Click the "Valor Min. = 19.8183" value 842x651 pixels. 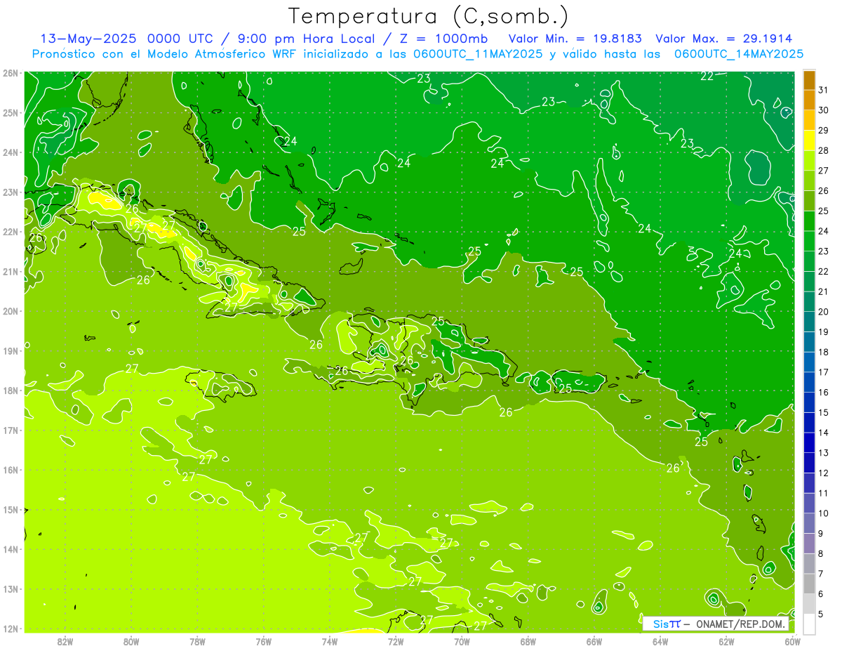pos(575,39)
